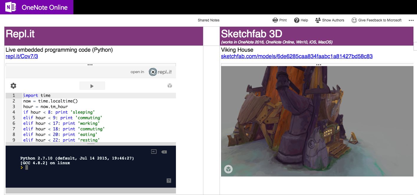The image size is (417, 195).
Task: Click the console input arrow icon
Action: (x=154, y=152)
